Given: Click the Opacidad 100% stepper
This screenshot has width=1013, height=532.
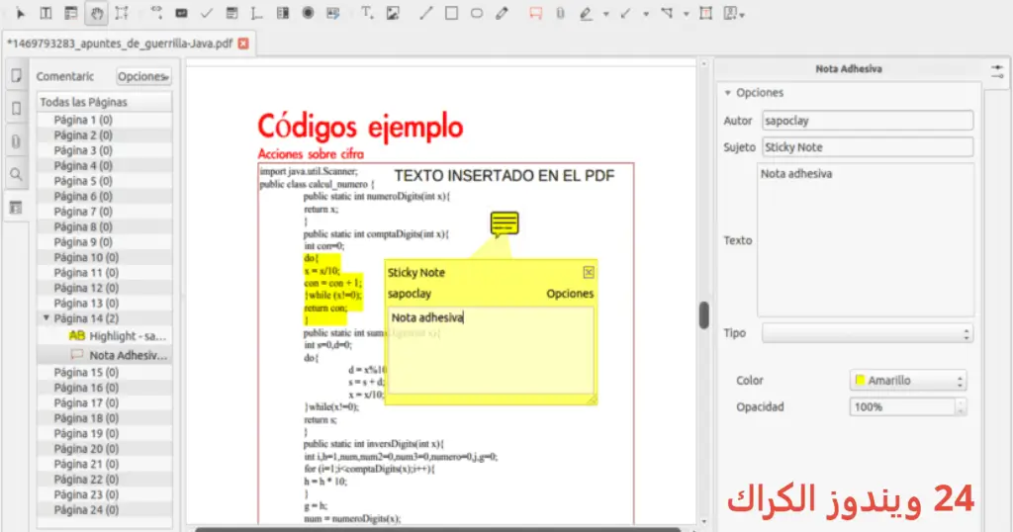Looking at the screenshot, I should (961, 406).
